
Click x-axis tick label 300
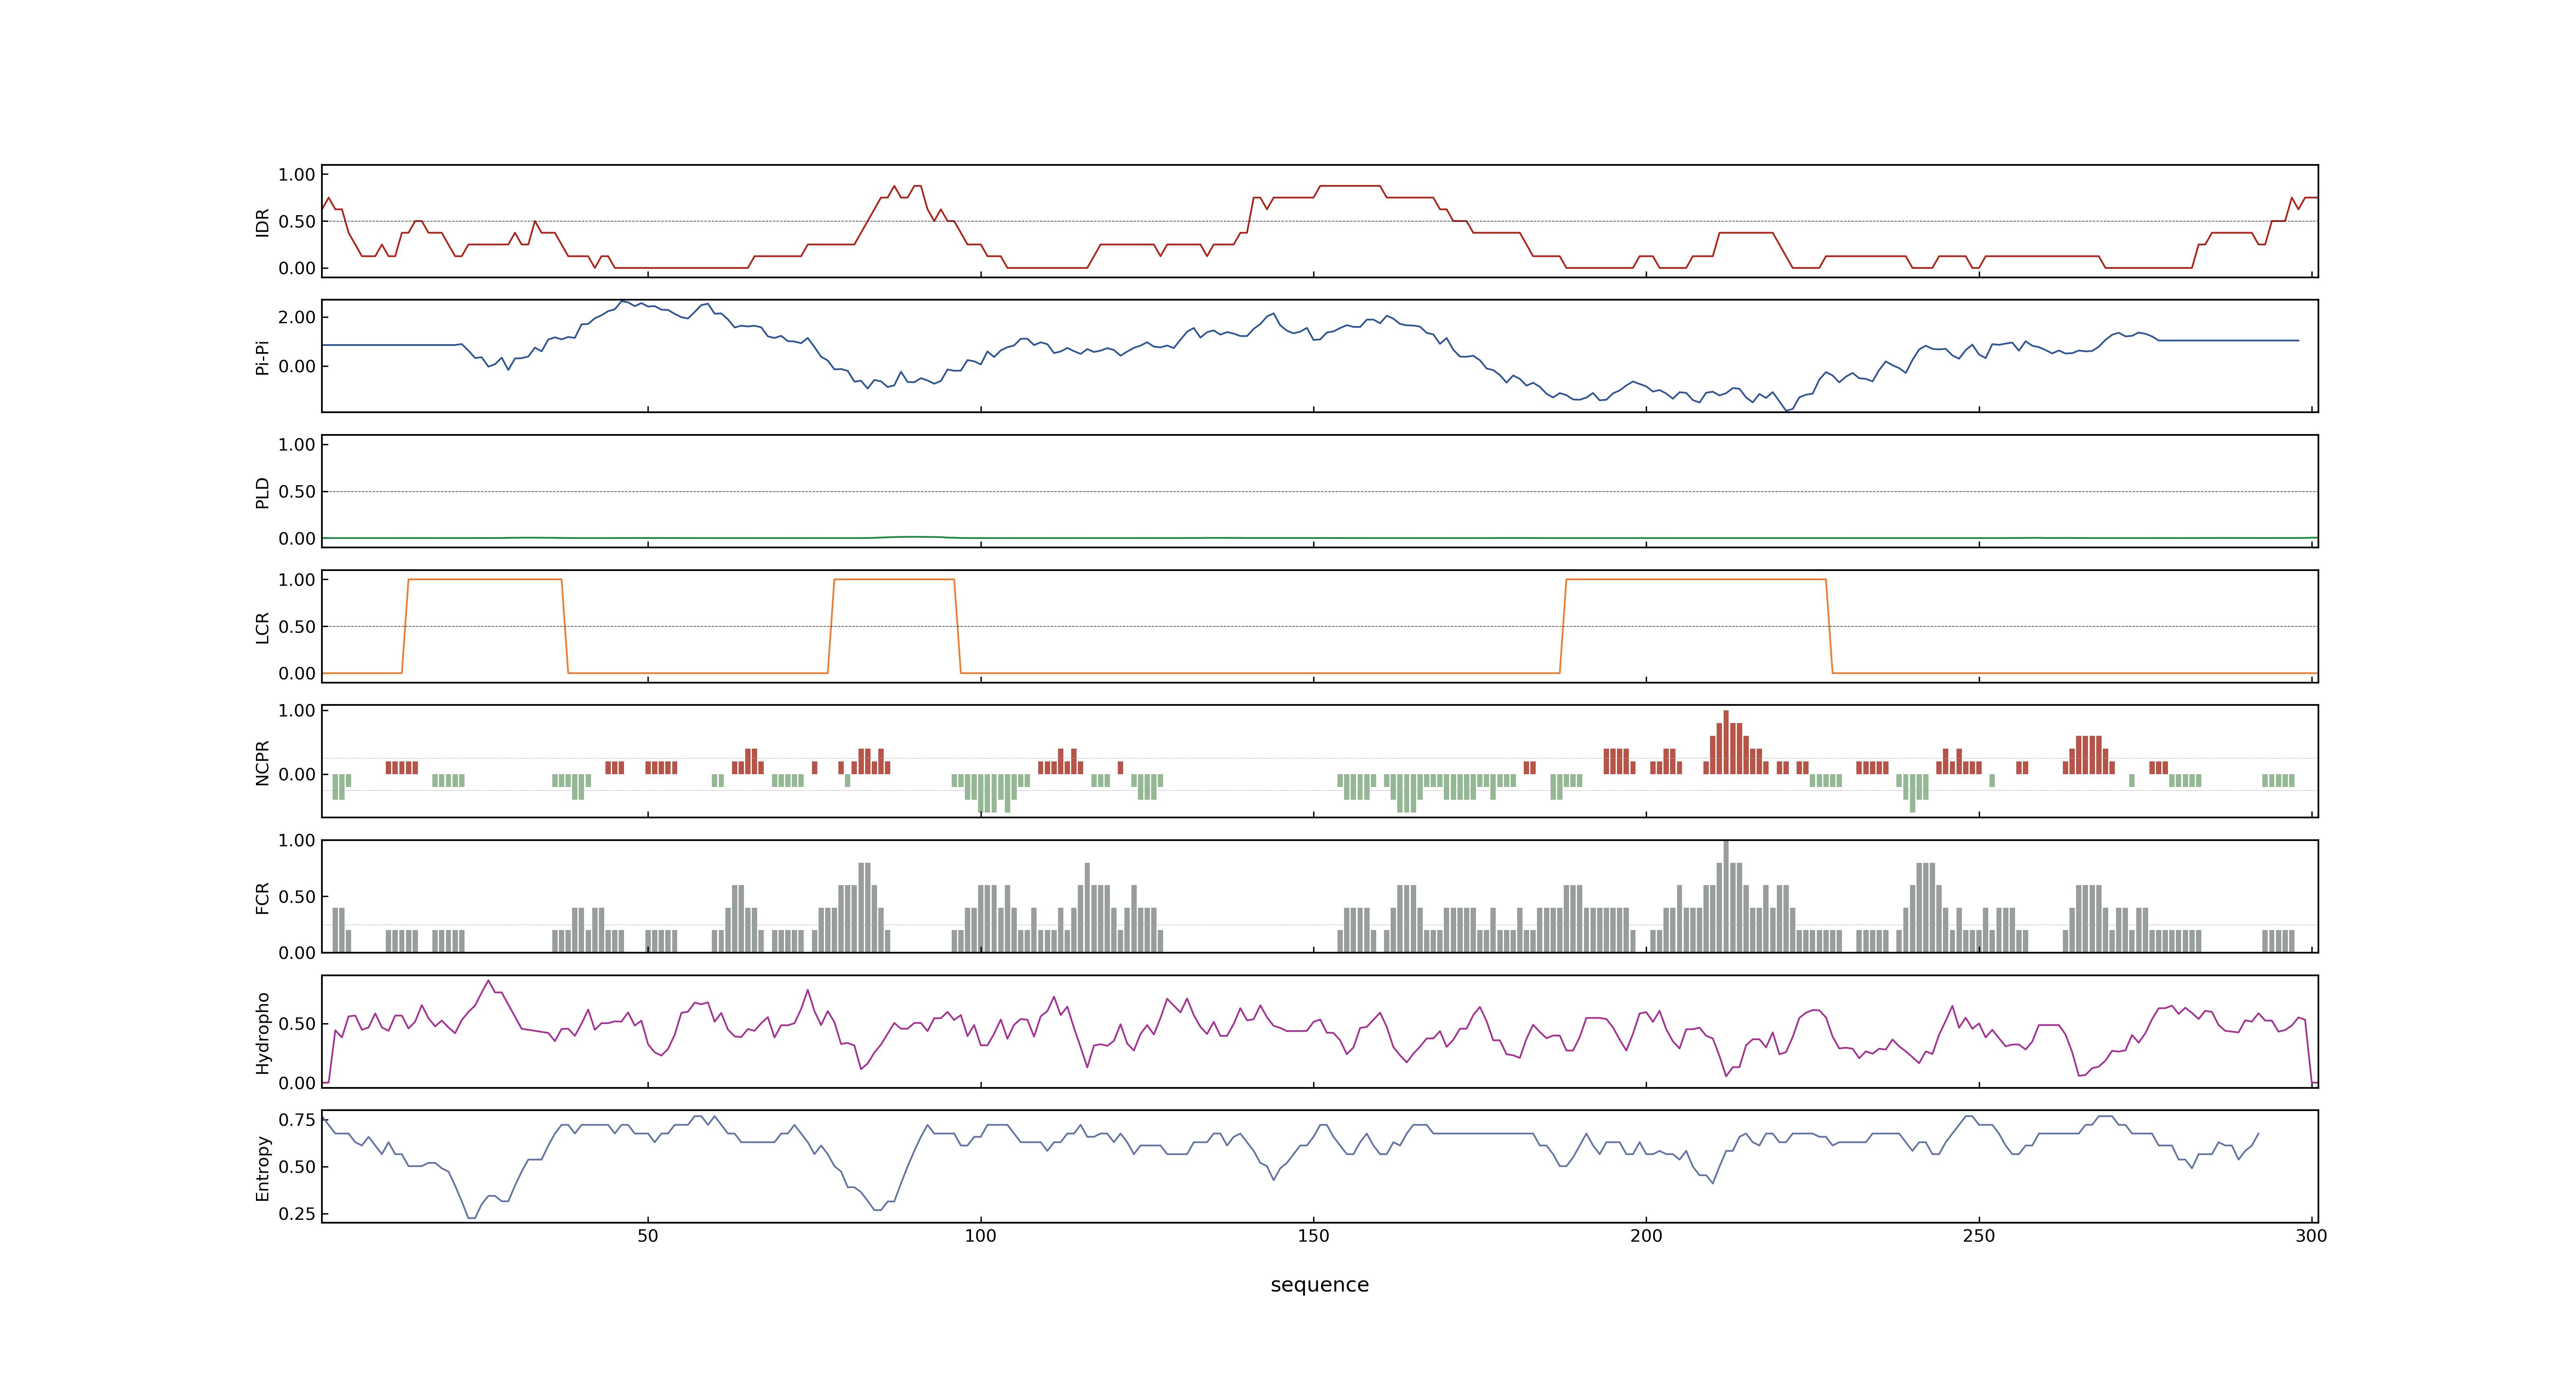2311,1235
